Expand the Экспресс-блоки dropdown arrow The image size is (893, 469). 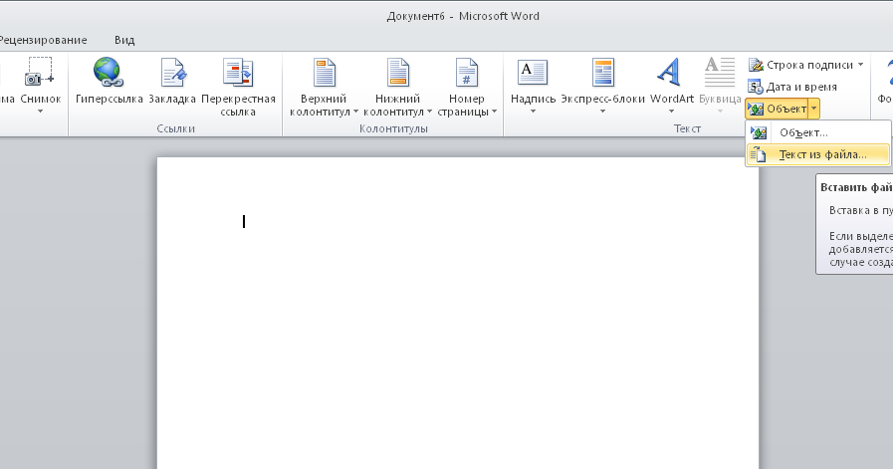tap(602, 112)
